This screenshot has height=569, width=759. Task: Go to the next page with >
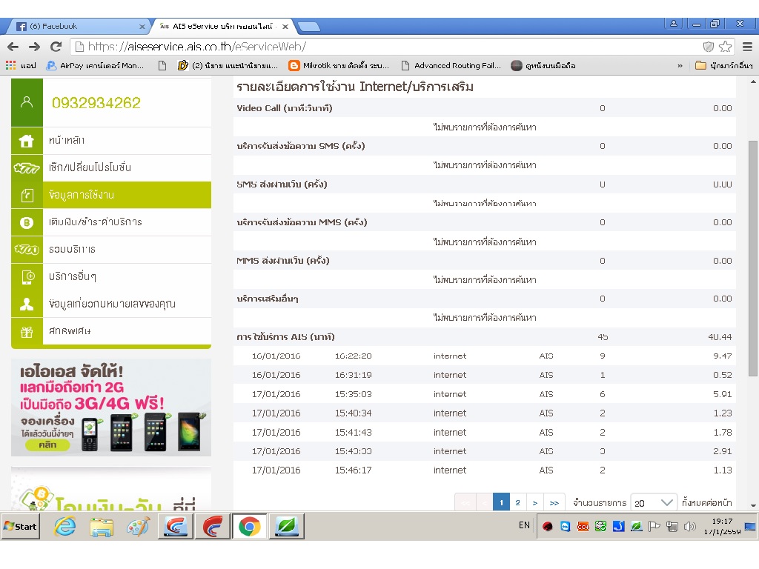pyautogui.click(x=535, y=503)
